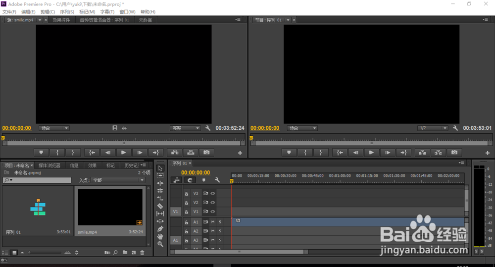Screen dimensions: 495x267
Task: Click Extract button in Program monitor
Action: 438,152
